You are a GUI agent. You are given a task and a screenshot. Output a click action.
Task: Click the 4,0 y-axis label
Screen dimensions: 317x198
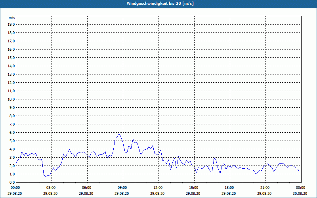[12, 149]
